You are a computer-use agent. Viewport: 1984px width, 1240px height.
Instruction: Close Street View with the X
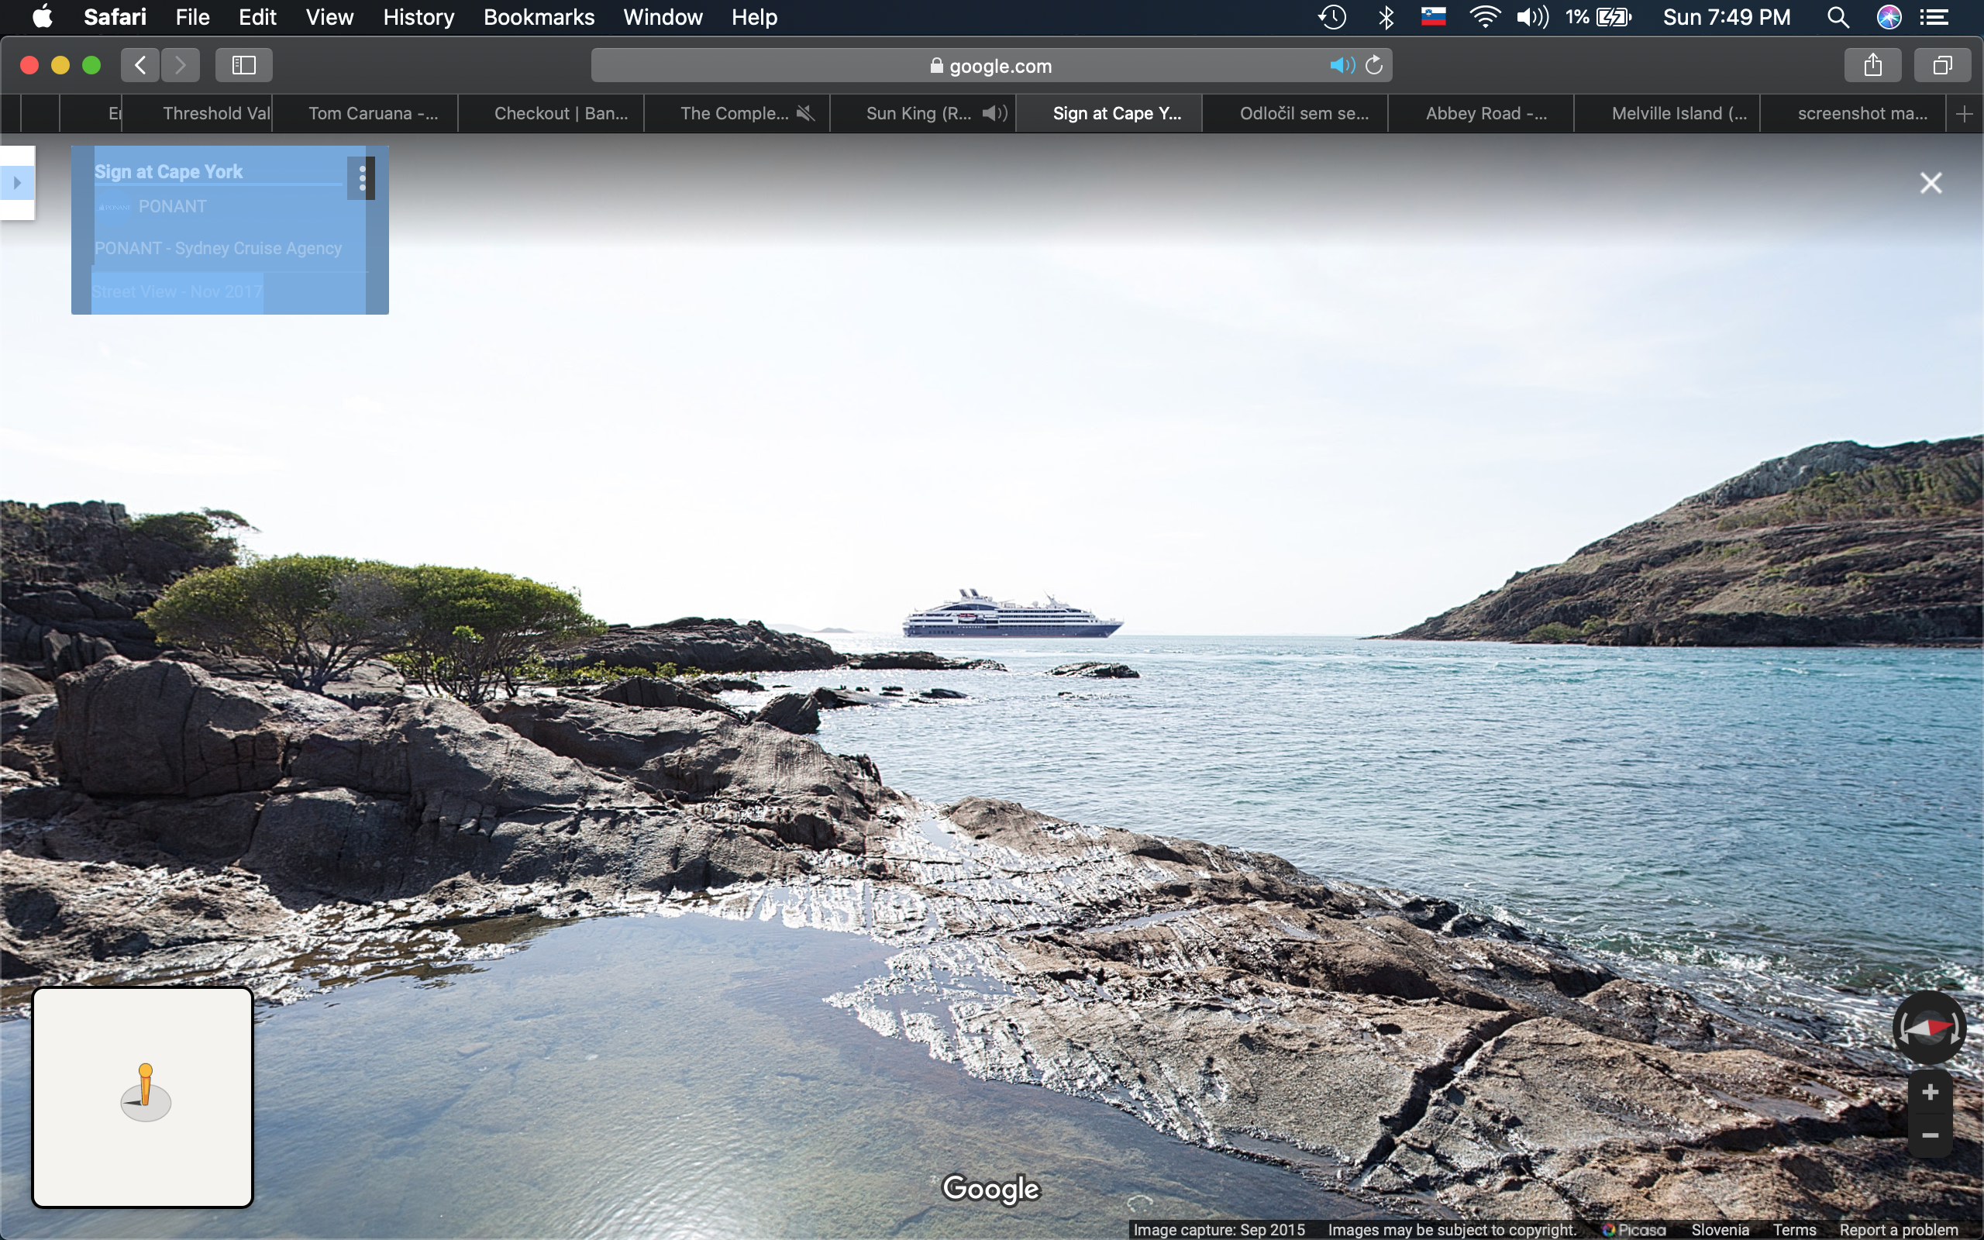tap(1931, 183)
